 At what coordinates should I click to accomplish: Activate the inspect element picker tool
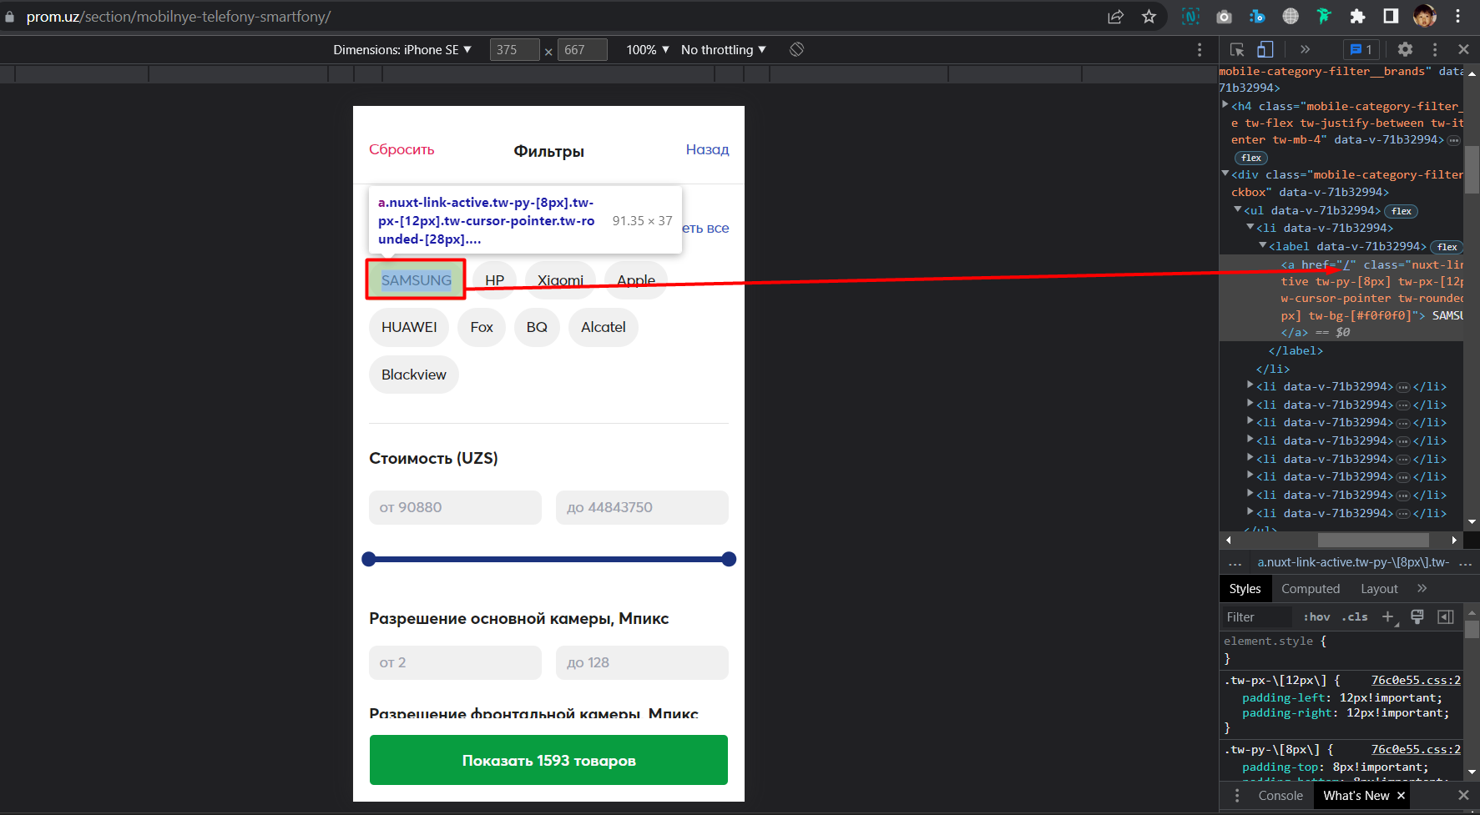point(1237,50)
